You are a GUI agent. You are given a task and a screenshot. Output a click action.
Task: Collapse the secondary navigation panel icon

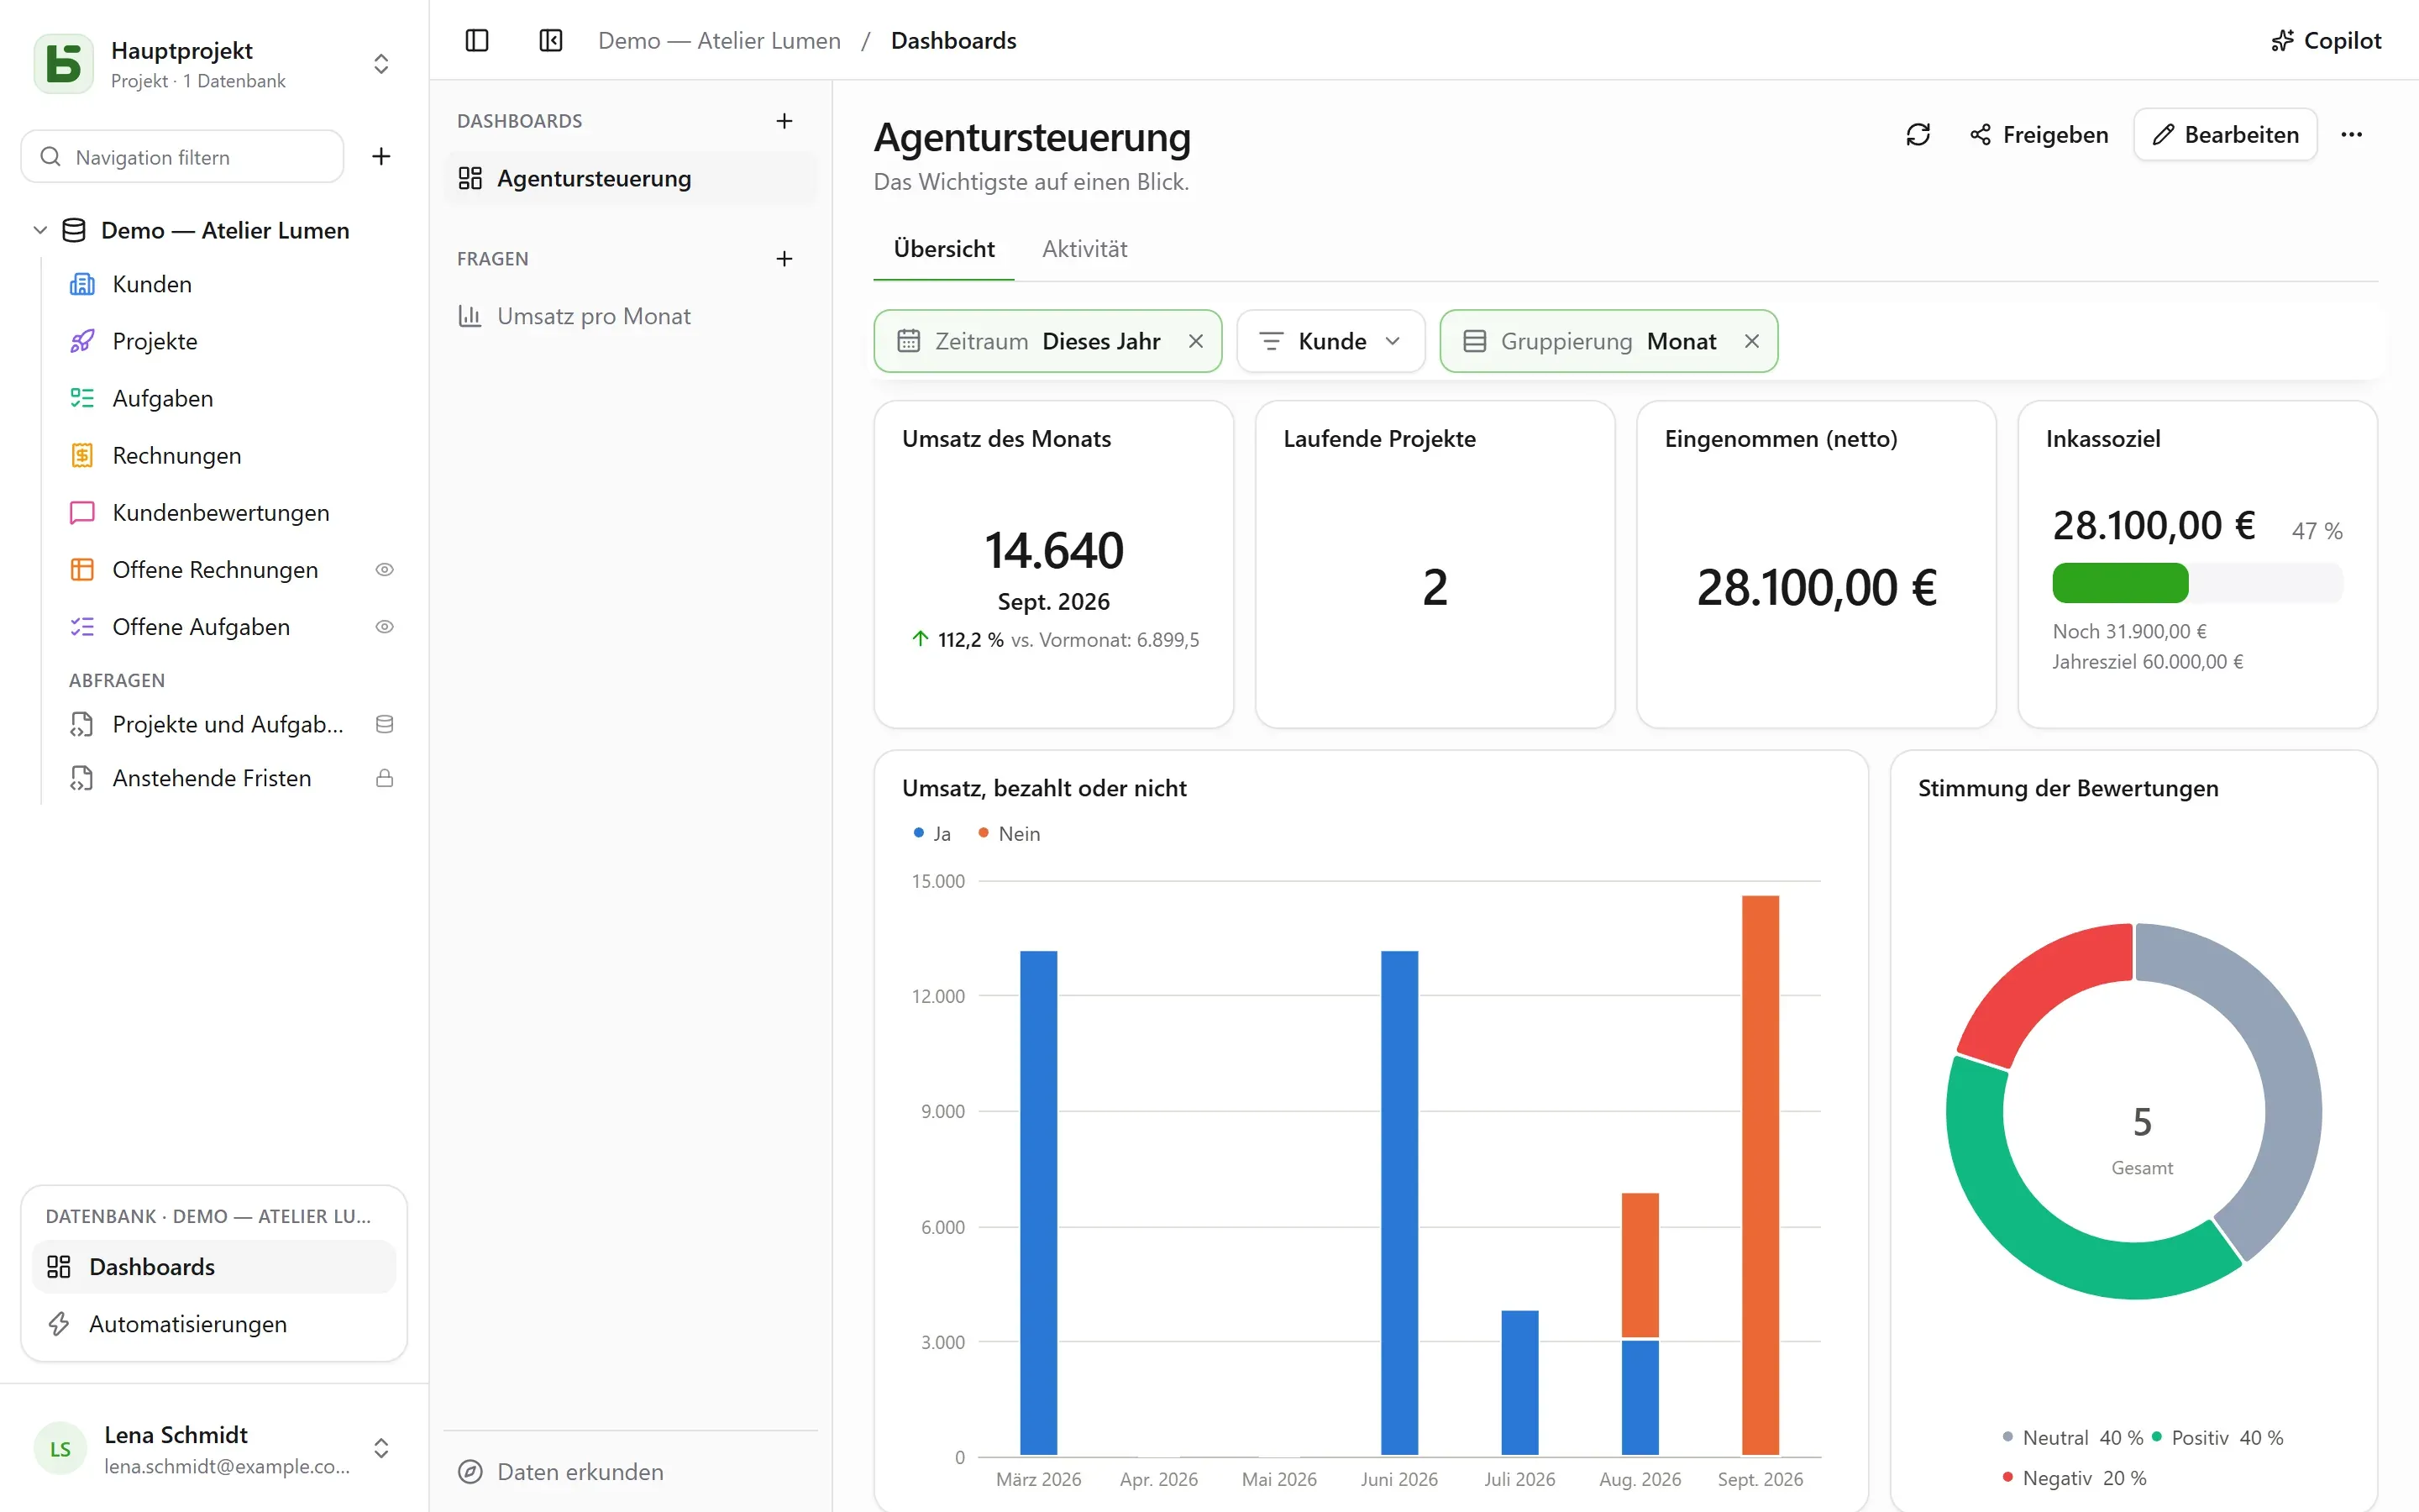(551, 40)
